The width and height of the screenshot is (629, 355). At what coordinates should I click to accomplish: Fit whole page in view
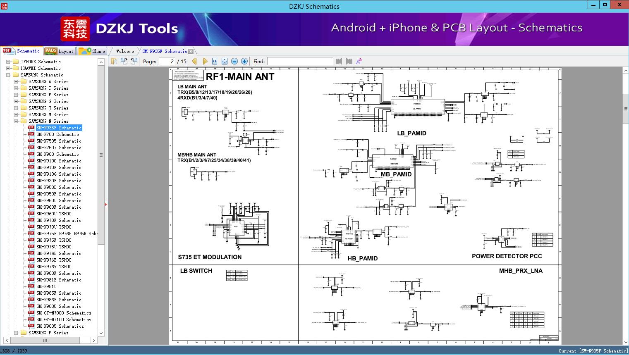tap(225, 61)
